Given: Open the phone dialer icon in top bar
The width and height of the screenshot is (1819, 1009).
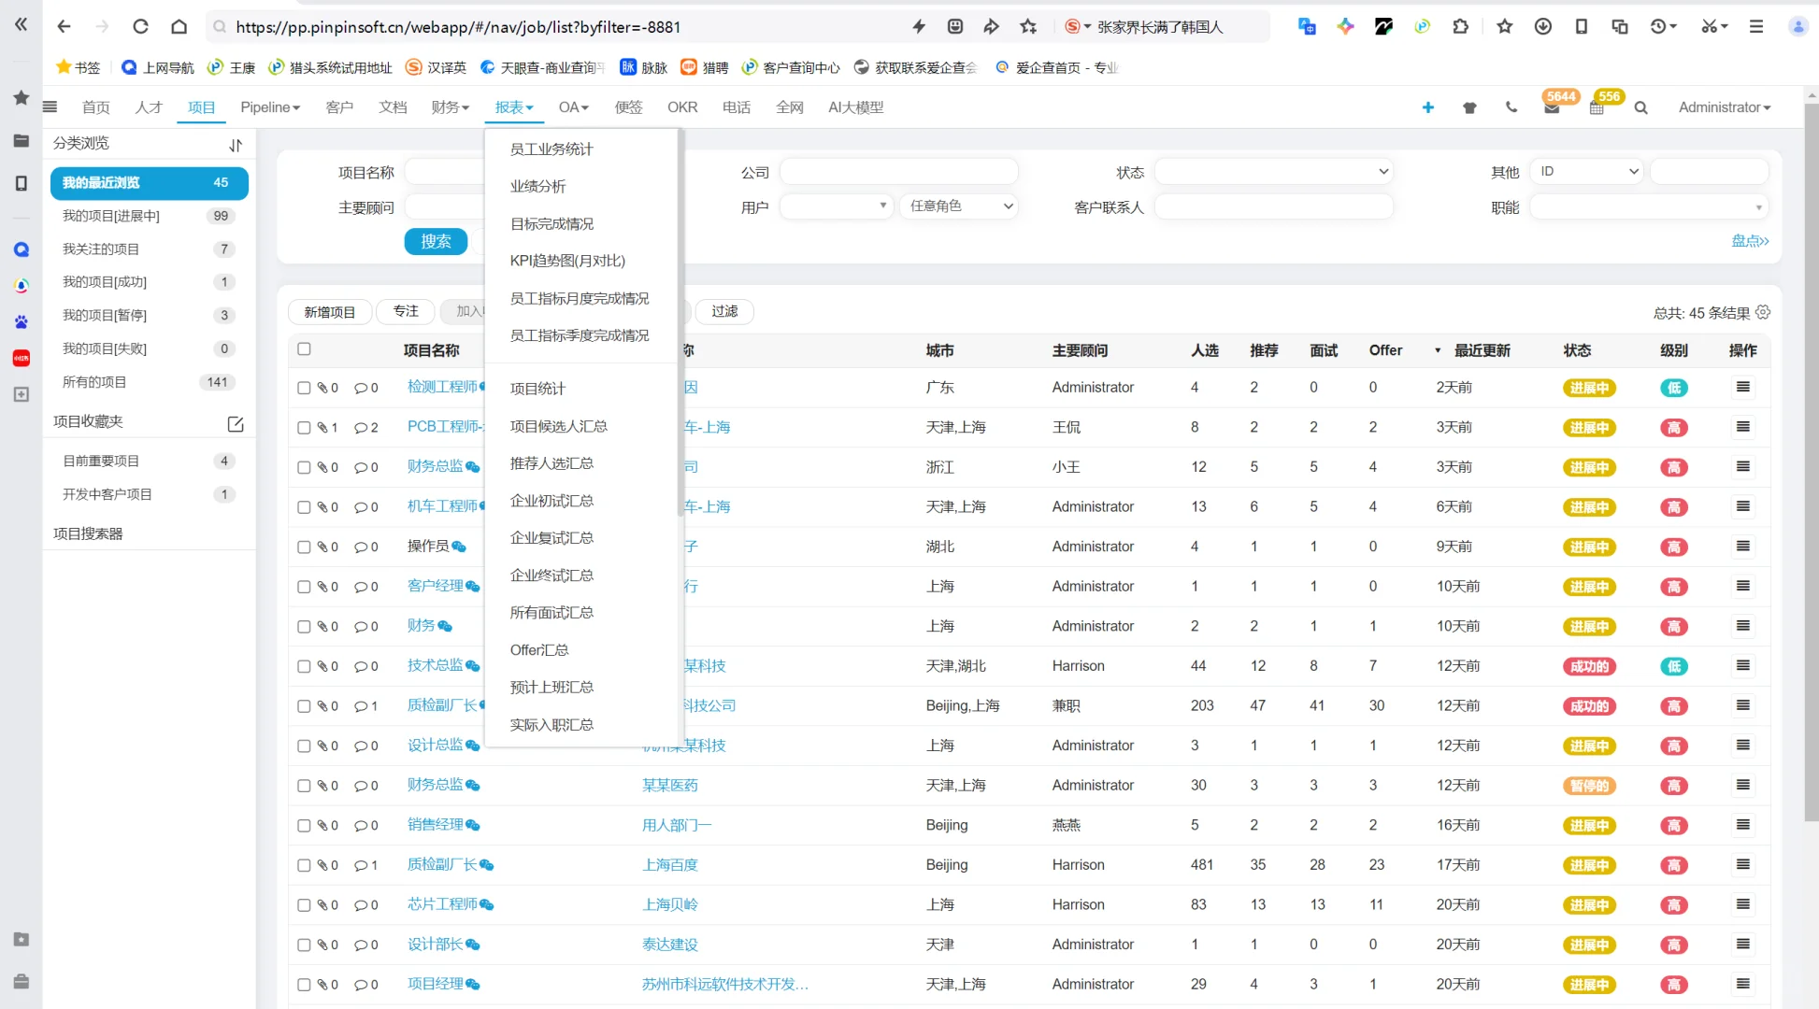Looking at the screenshot, I should click(1511, 107).
